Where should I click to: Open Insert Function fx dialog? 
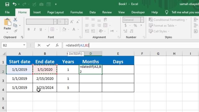pyautogui.click(x=57, y=45)
